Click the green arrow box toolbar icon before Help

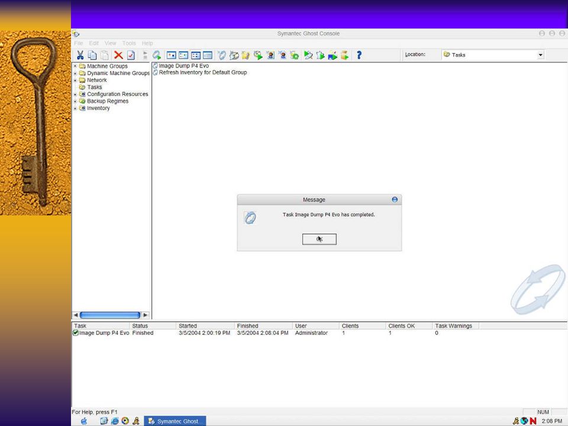(344, 55)
